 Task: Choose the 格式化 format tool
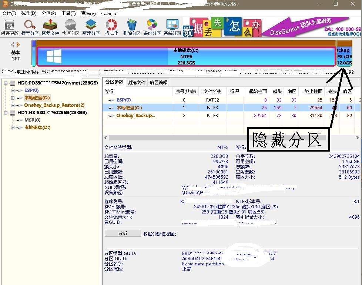(x=111, y=27)
